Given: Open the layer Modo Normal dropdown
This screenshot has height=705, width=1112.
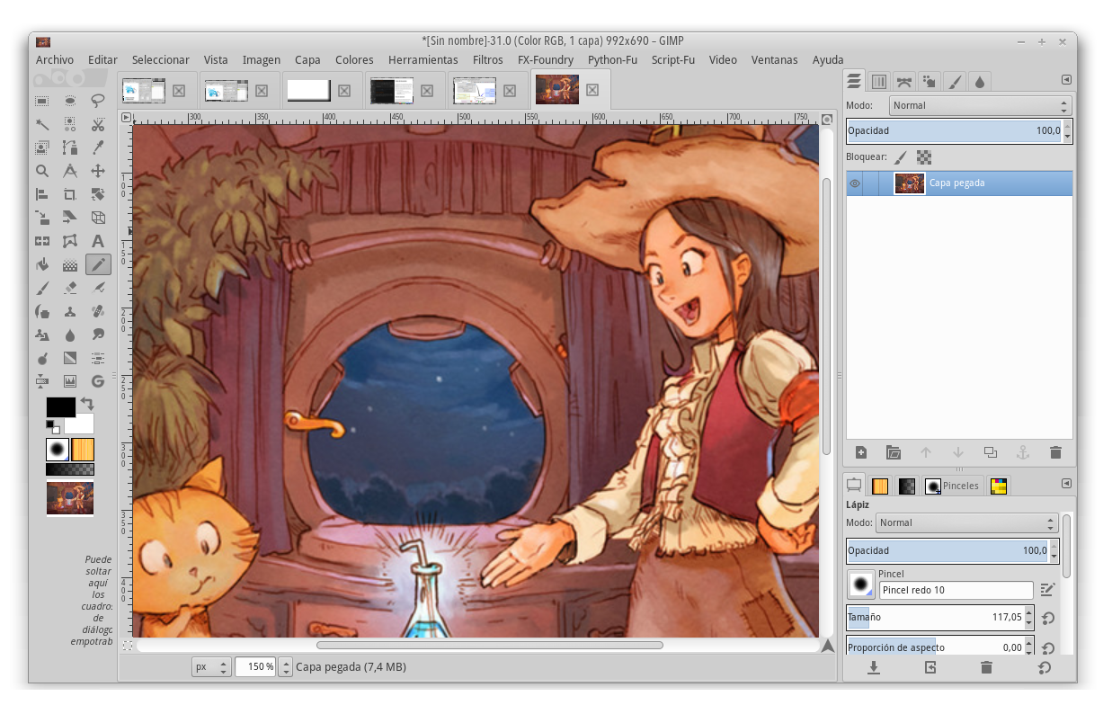Looking at the screenshot, I should pos(981,105).
